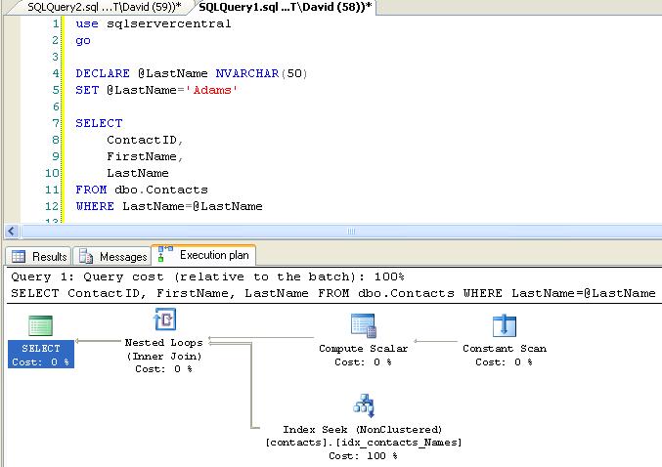
Task: Click the SELECT keyword on line 7
Action: (x=99, y=123)
